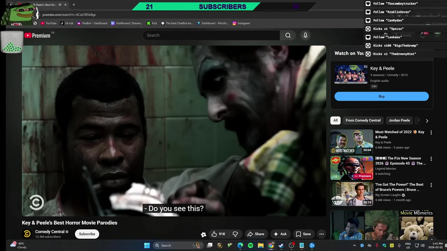Viewport: 447px width, 251px height.
Task: Open Key & Peele show title link
Action: (x=382, y=68)
